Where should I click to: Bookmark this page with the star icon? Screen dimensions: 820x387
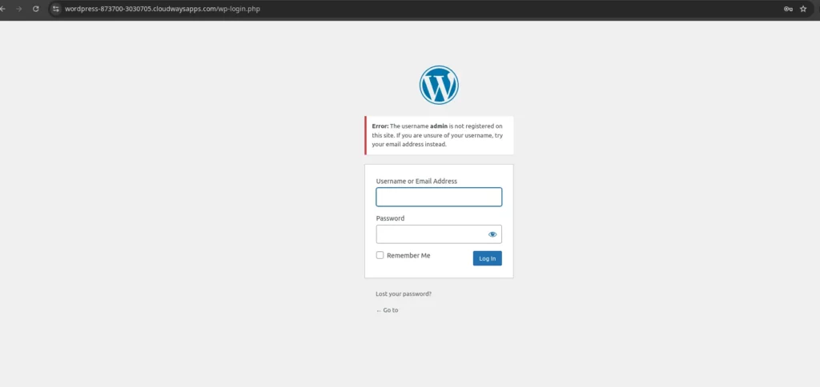(x=803, y=9)
